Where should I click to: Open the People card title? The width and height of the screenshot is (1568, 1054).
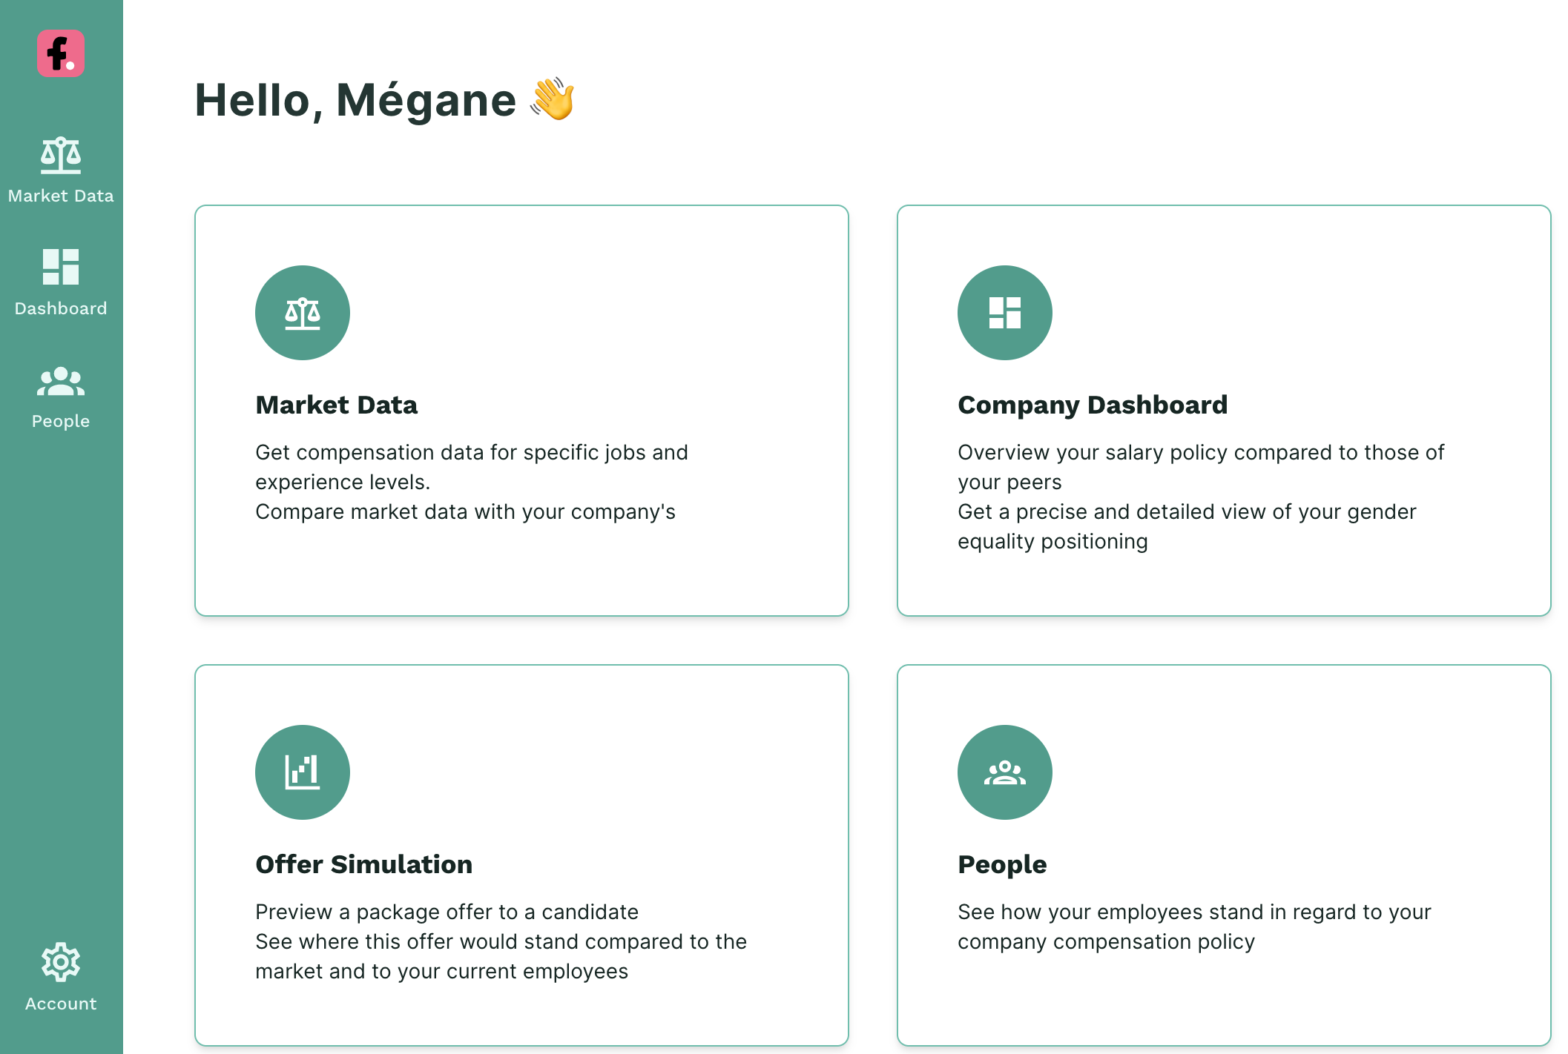(1002, 864)
